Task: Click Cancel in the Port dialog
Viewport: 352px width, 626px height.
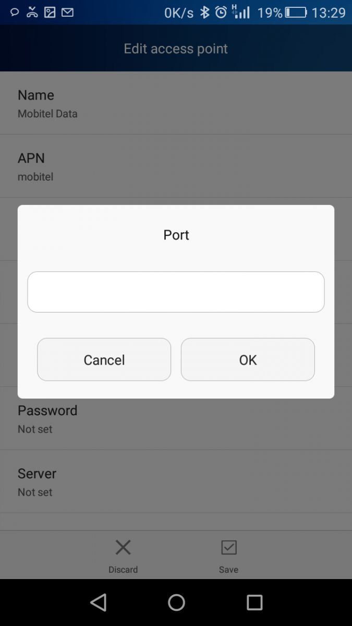Action: pyautogui.click(x=104, y=359)
